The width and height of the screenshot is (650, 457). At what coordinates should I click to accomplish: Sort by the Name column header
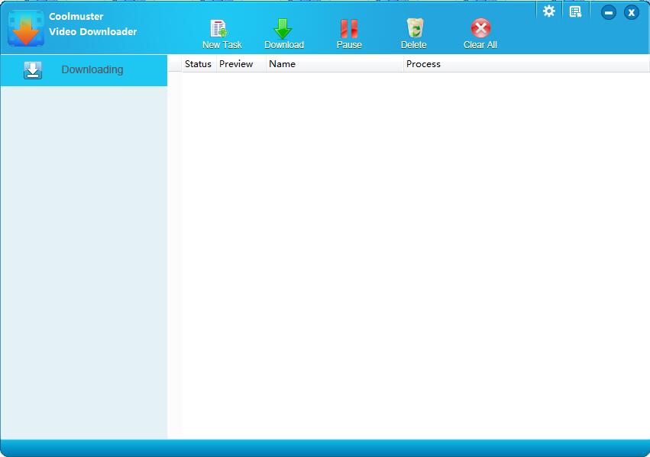click(283, 64)
